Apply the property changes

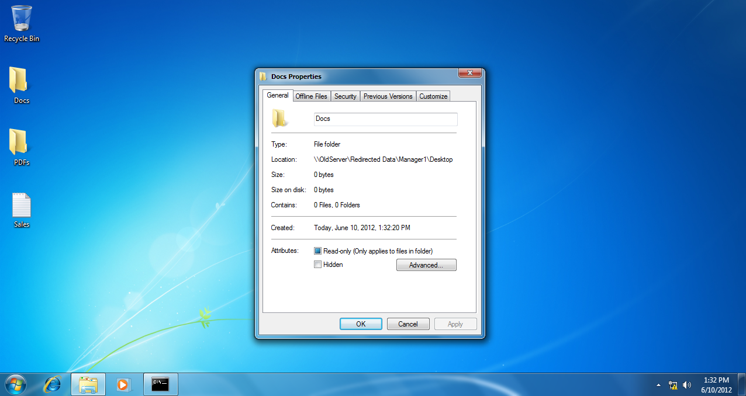coord(455,324)
